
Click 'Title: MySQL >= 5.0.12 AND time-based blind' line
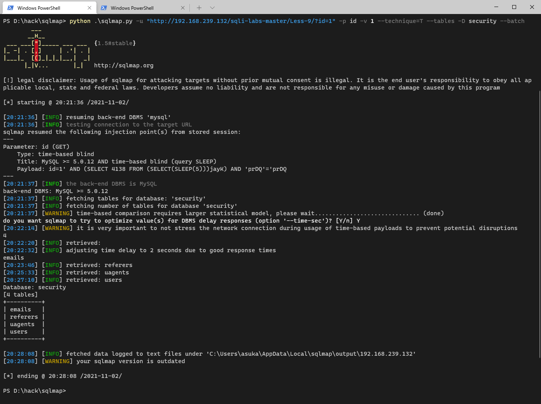click(x=117, y=162)
